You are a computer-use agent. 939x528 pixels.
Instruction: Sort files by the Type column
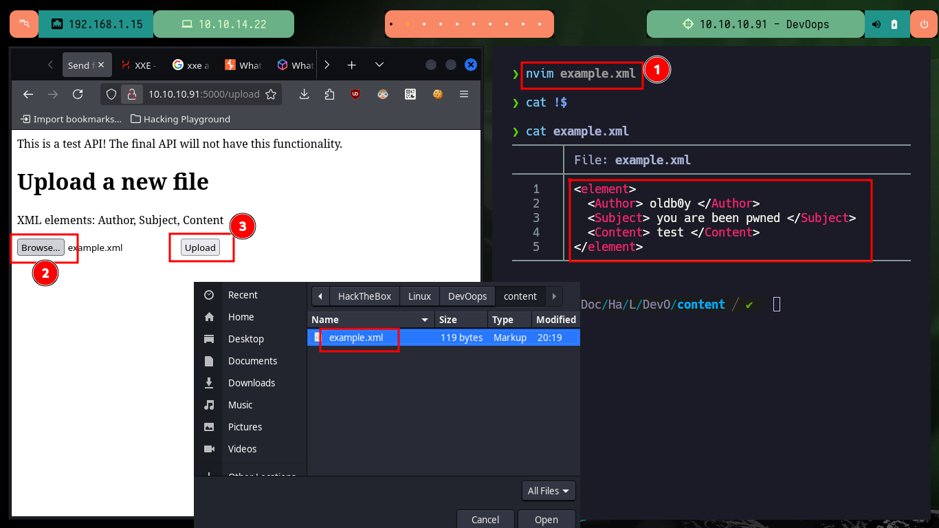pyautogui.click(x=509, y=320)
